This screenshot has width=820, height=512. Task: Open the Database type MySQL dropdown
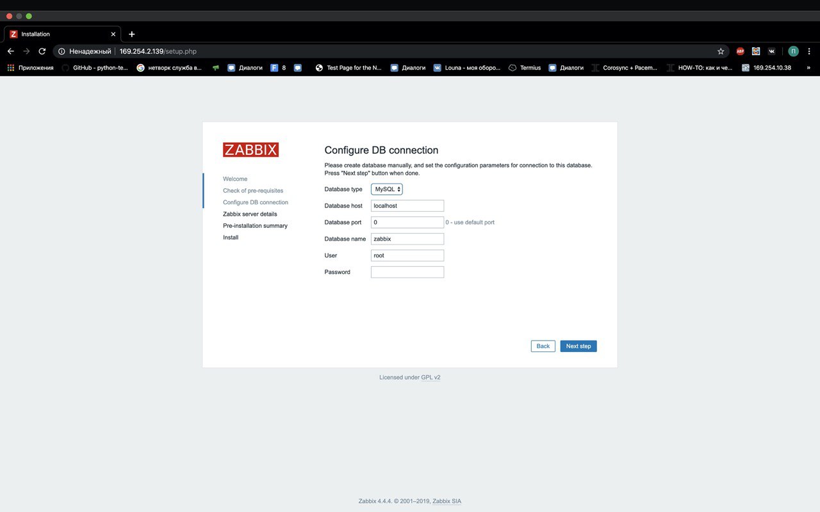387,189
